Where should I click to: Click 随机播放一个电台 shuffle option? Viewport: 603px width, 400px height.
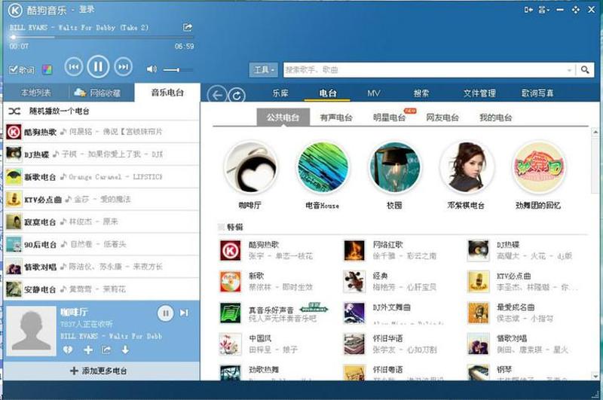(x=102, y=111)
